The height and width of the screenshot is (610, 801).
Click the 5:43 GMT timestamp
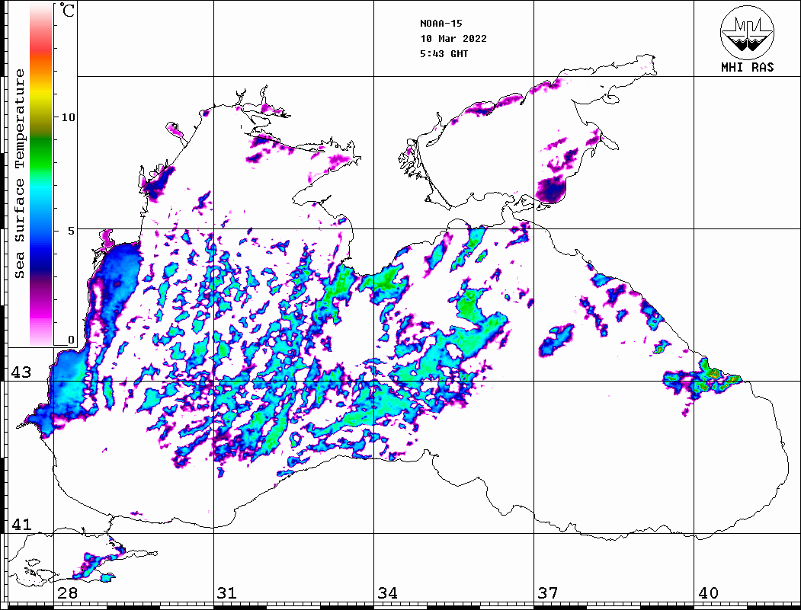444,54
